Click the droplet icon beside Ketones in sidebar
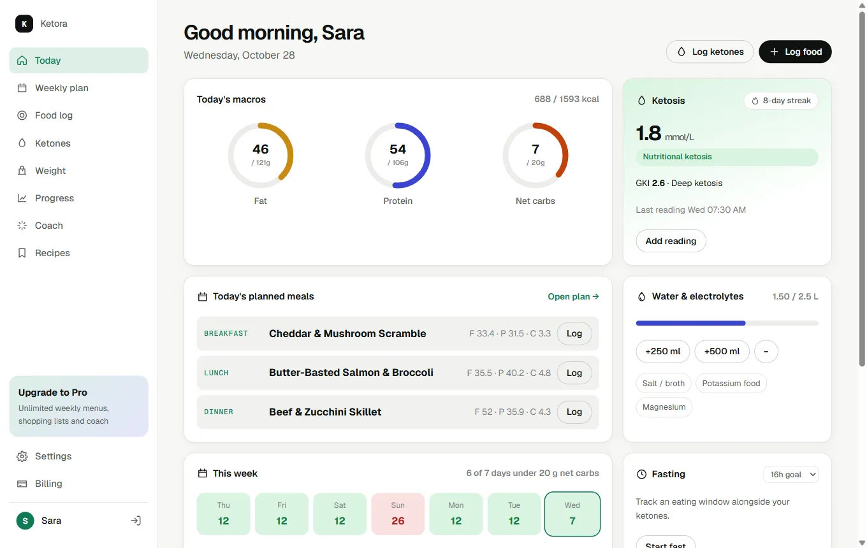The image size is (867, 548). tap(22, 143)
